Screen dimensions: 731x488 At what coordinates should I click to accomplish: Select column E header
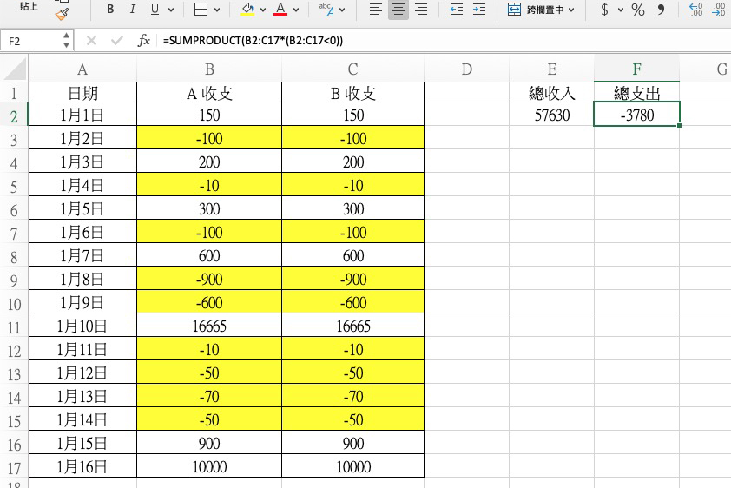(x=552, y=69)
